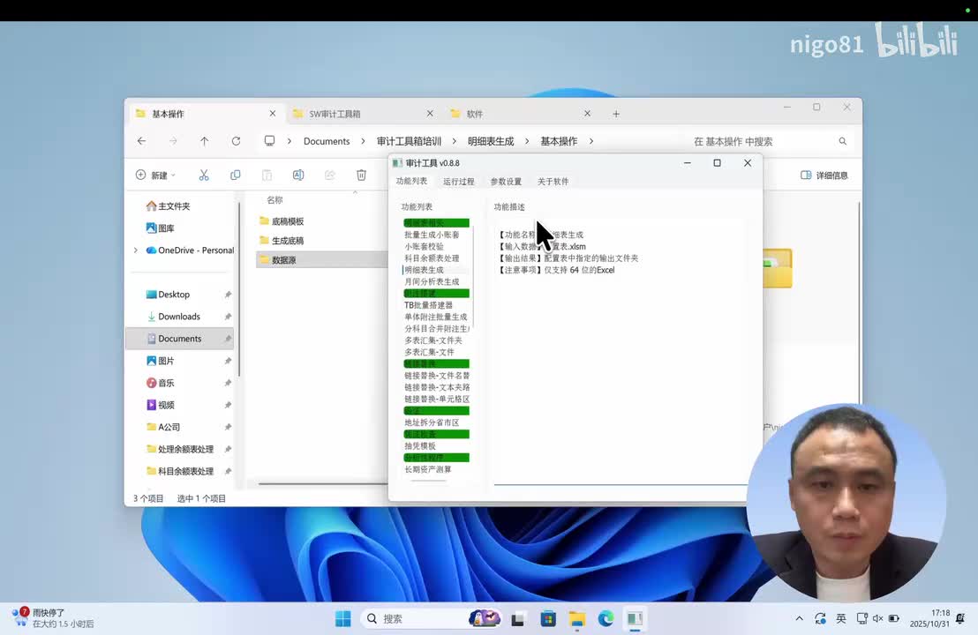Click 详细信息 details pane button
978x635 pixels.
[824, 176]
